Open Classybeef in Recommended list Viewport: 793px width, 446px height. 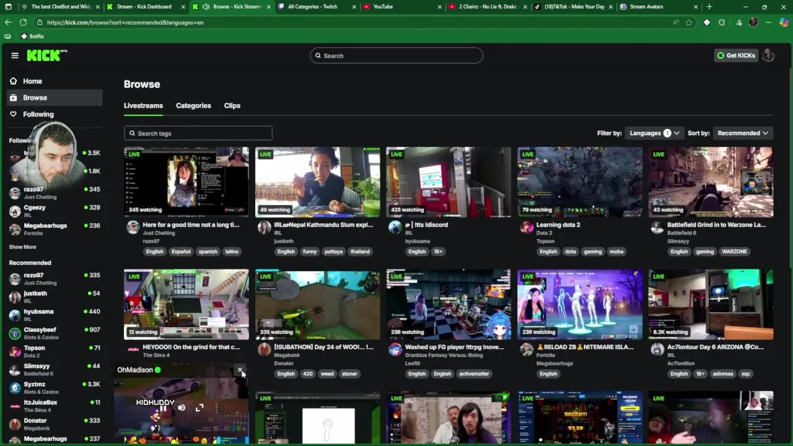pos(55,333)
